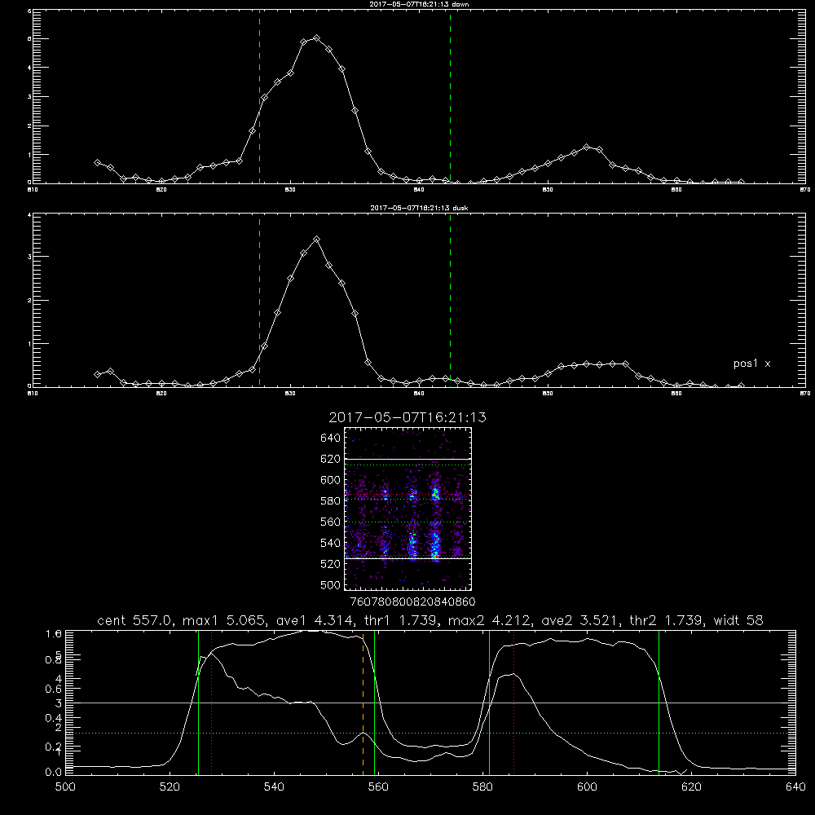Click the red dotted line near 586

tap(514, 703)
